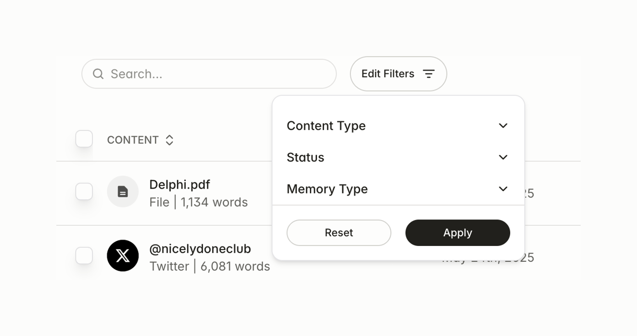
Task: Click the chevron next to Memory Type
Action: pyautogui.click(x=503, y=189)
